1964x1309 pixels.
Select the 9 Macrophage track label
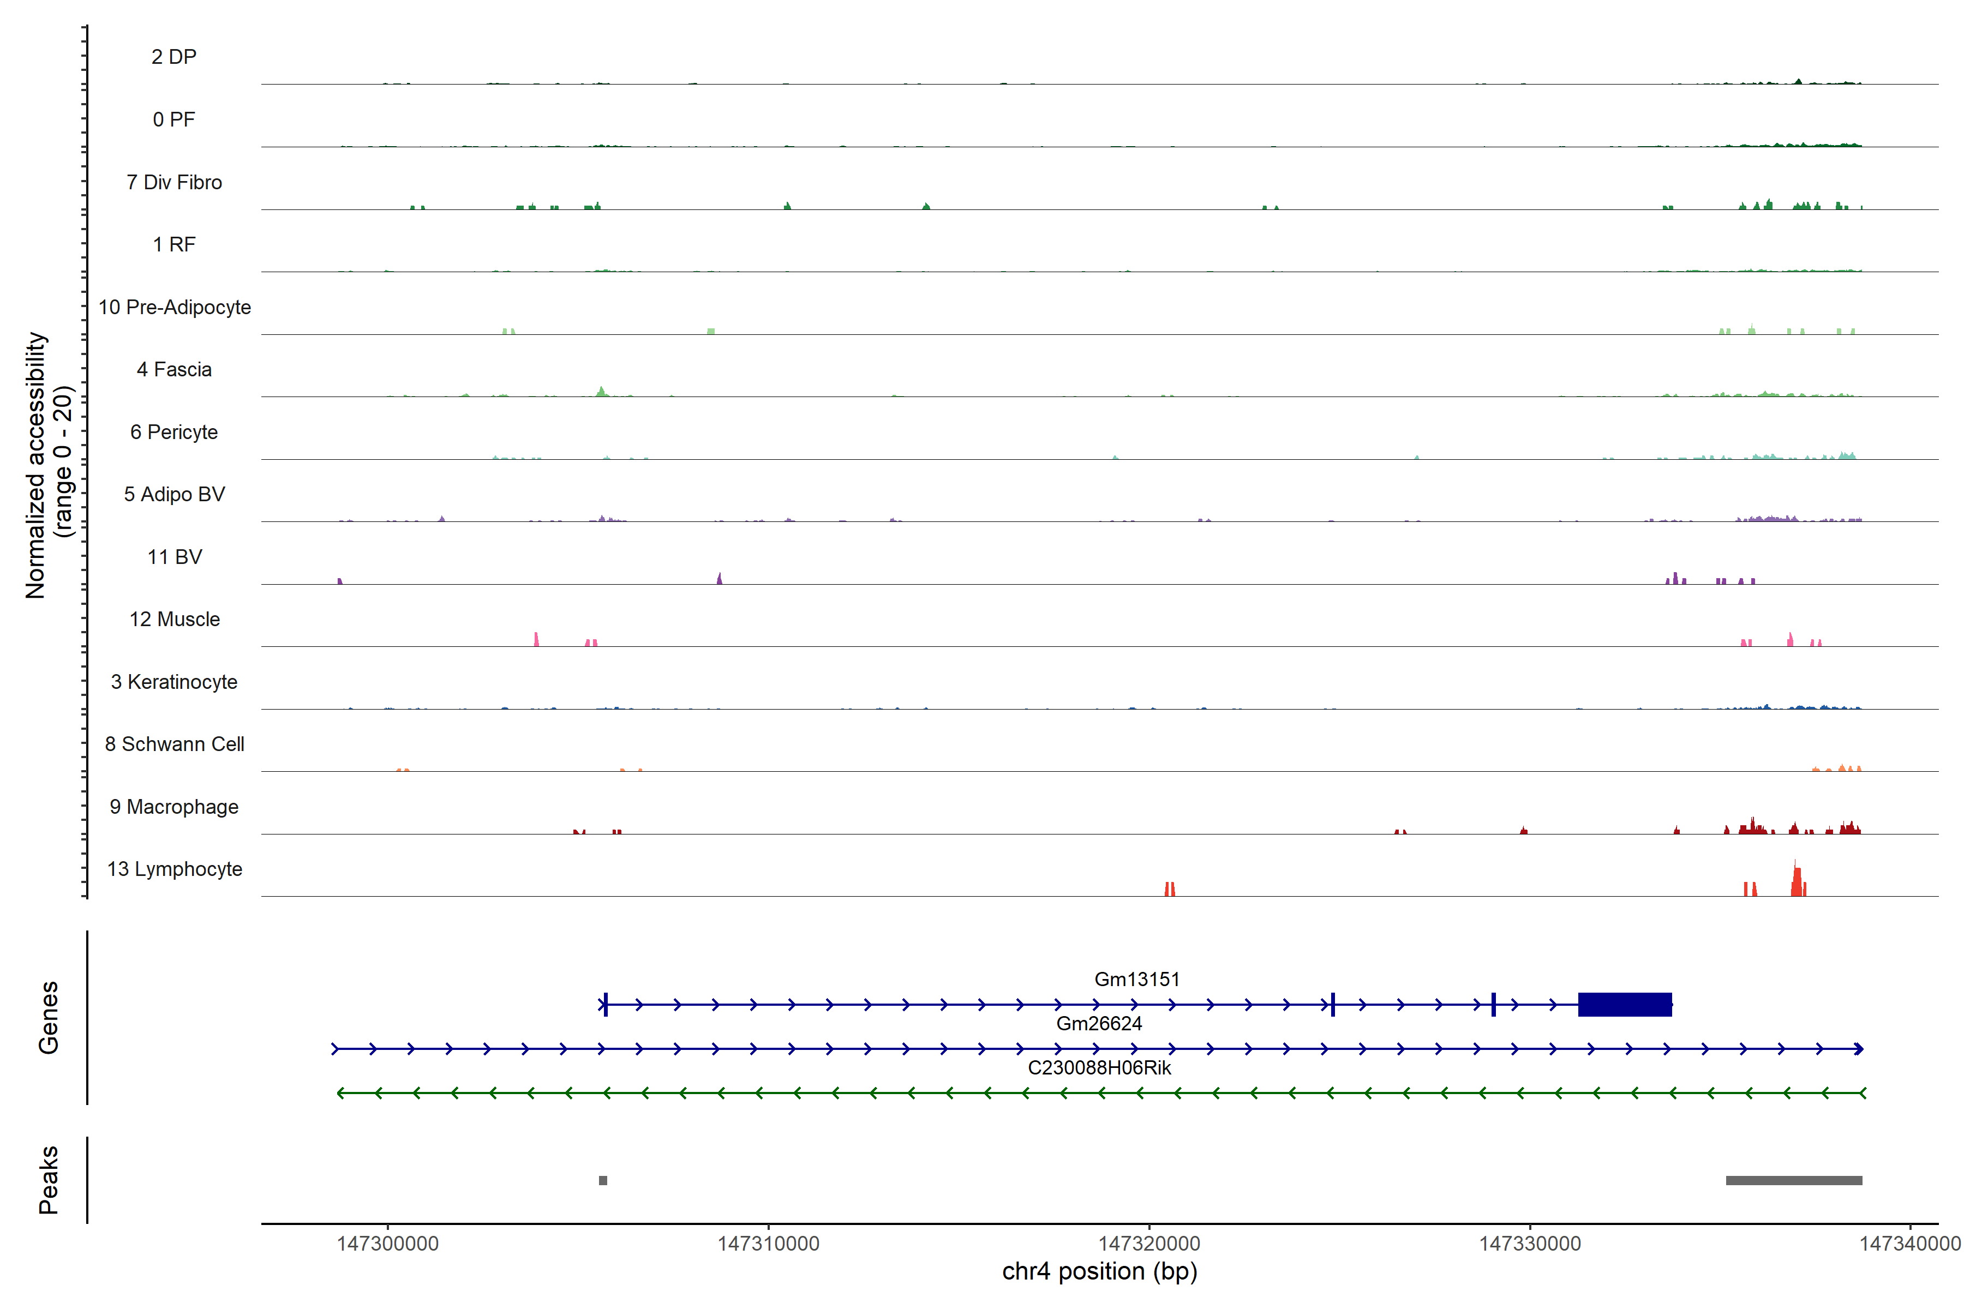175,807
